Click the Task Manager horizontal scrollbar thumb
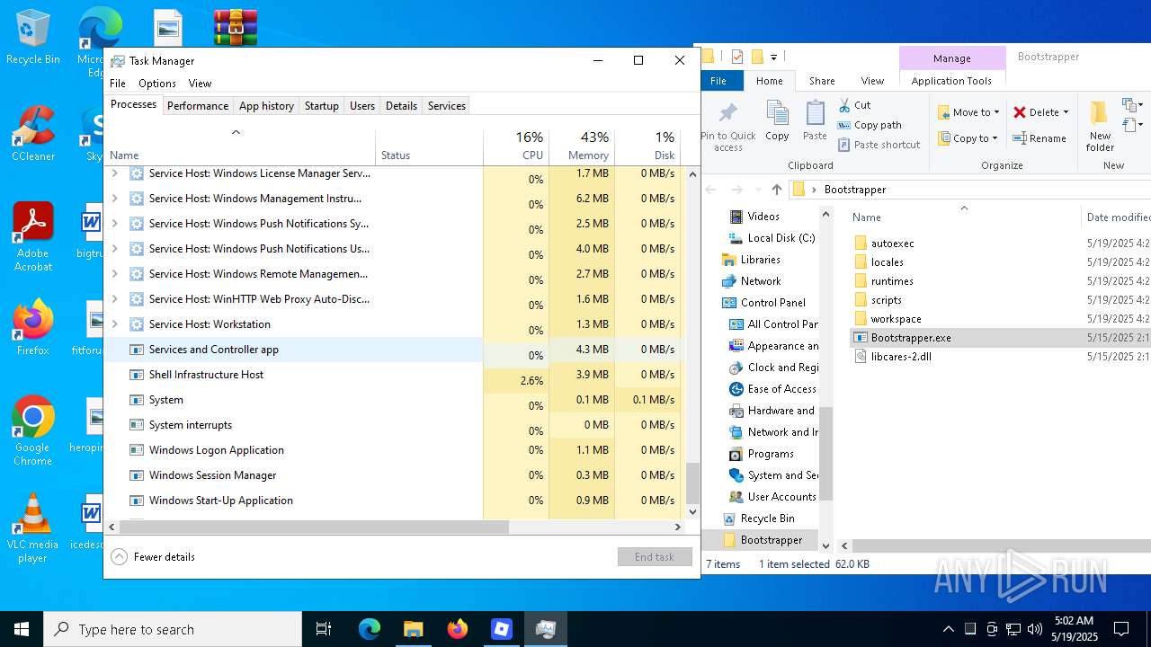 coord(314,527)
